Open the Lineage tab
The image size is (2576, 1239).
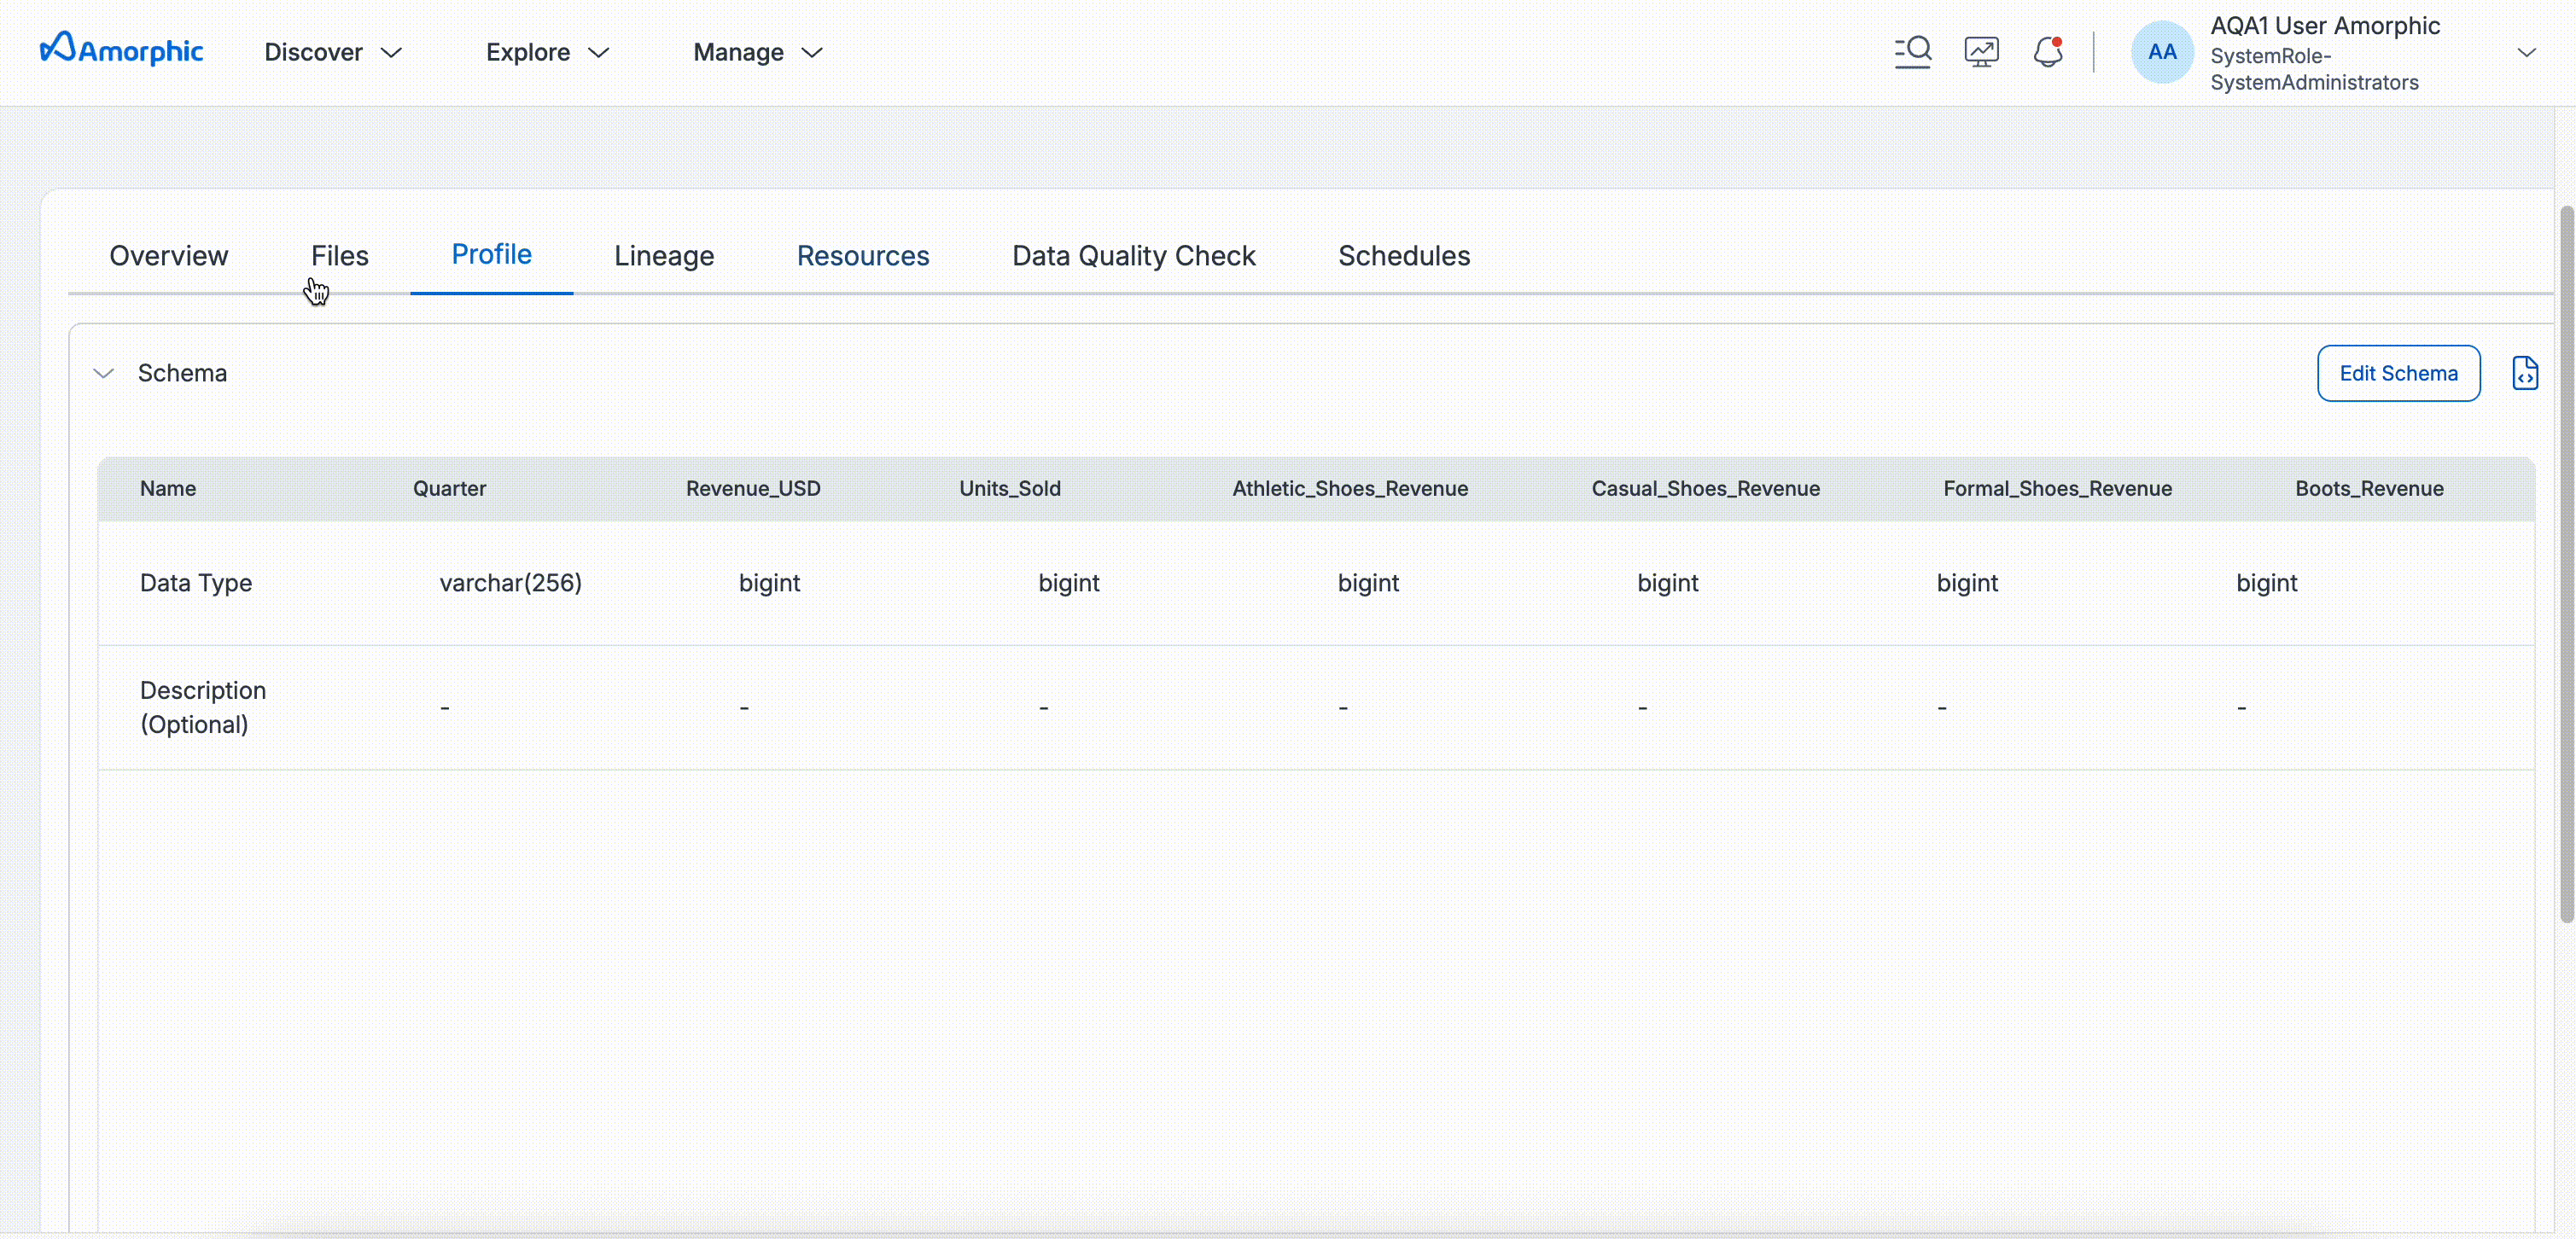click(x=664, y=256)
